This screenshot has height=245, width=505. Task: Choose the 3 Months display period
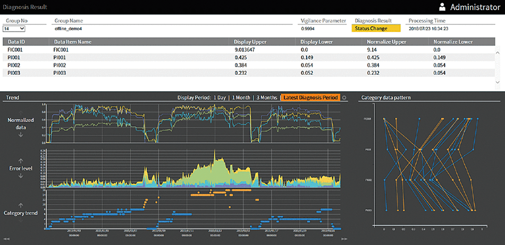coord(266,98)
